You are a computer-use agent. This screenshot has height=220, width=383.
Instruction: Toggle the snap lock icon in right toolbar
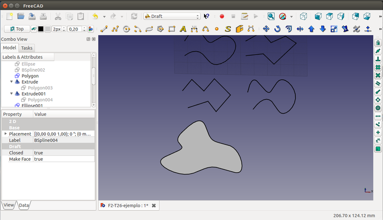click(378, 43)
